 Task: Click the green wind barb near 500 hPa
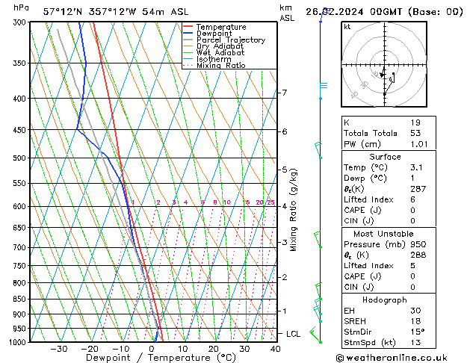pos(318,150)
